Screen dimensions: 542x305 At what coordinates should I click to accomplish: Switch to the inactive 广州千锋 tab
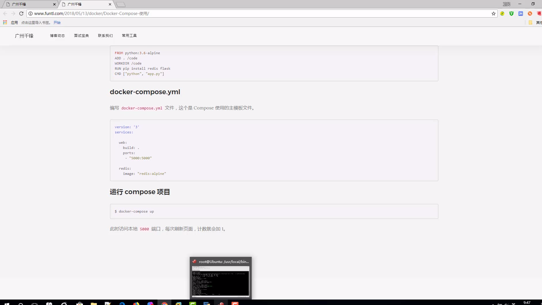tap(30, 4)
